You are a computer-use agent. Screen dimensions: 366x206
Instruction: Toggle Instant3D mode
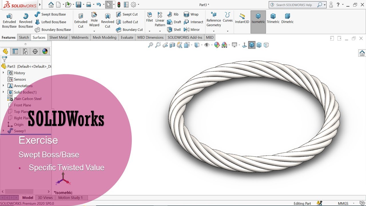point(242,18)
